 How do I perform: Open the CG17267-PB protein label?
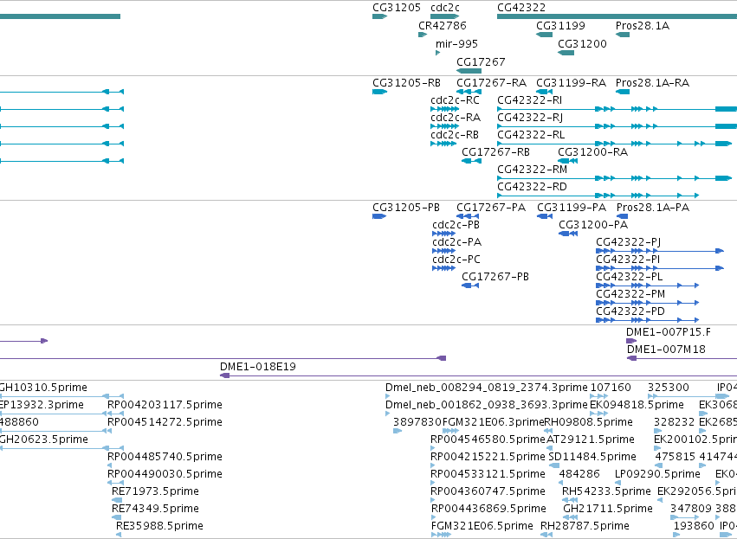tap(495, 277)
